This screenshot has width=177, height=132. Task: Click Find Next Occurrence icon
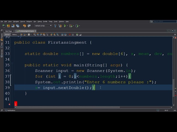(41, 35)
